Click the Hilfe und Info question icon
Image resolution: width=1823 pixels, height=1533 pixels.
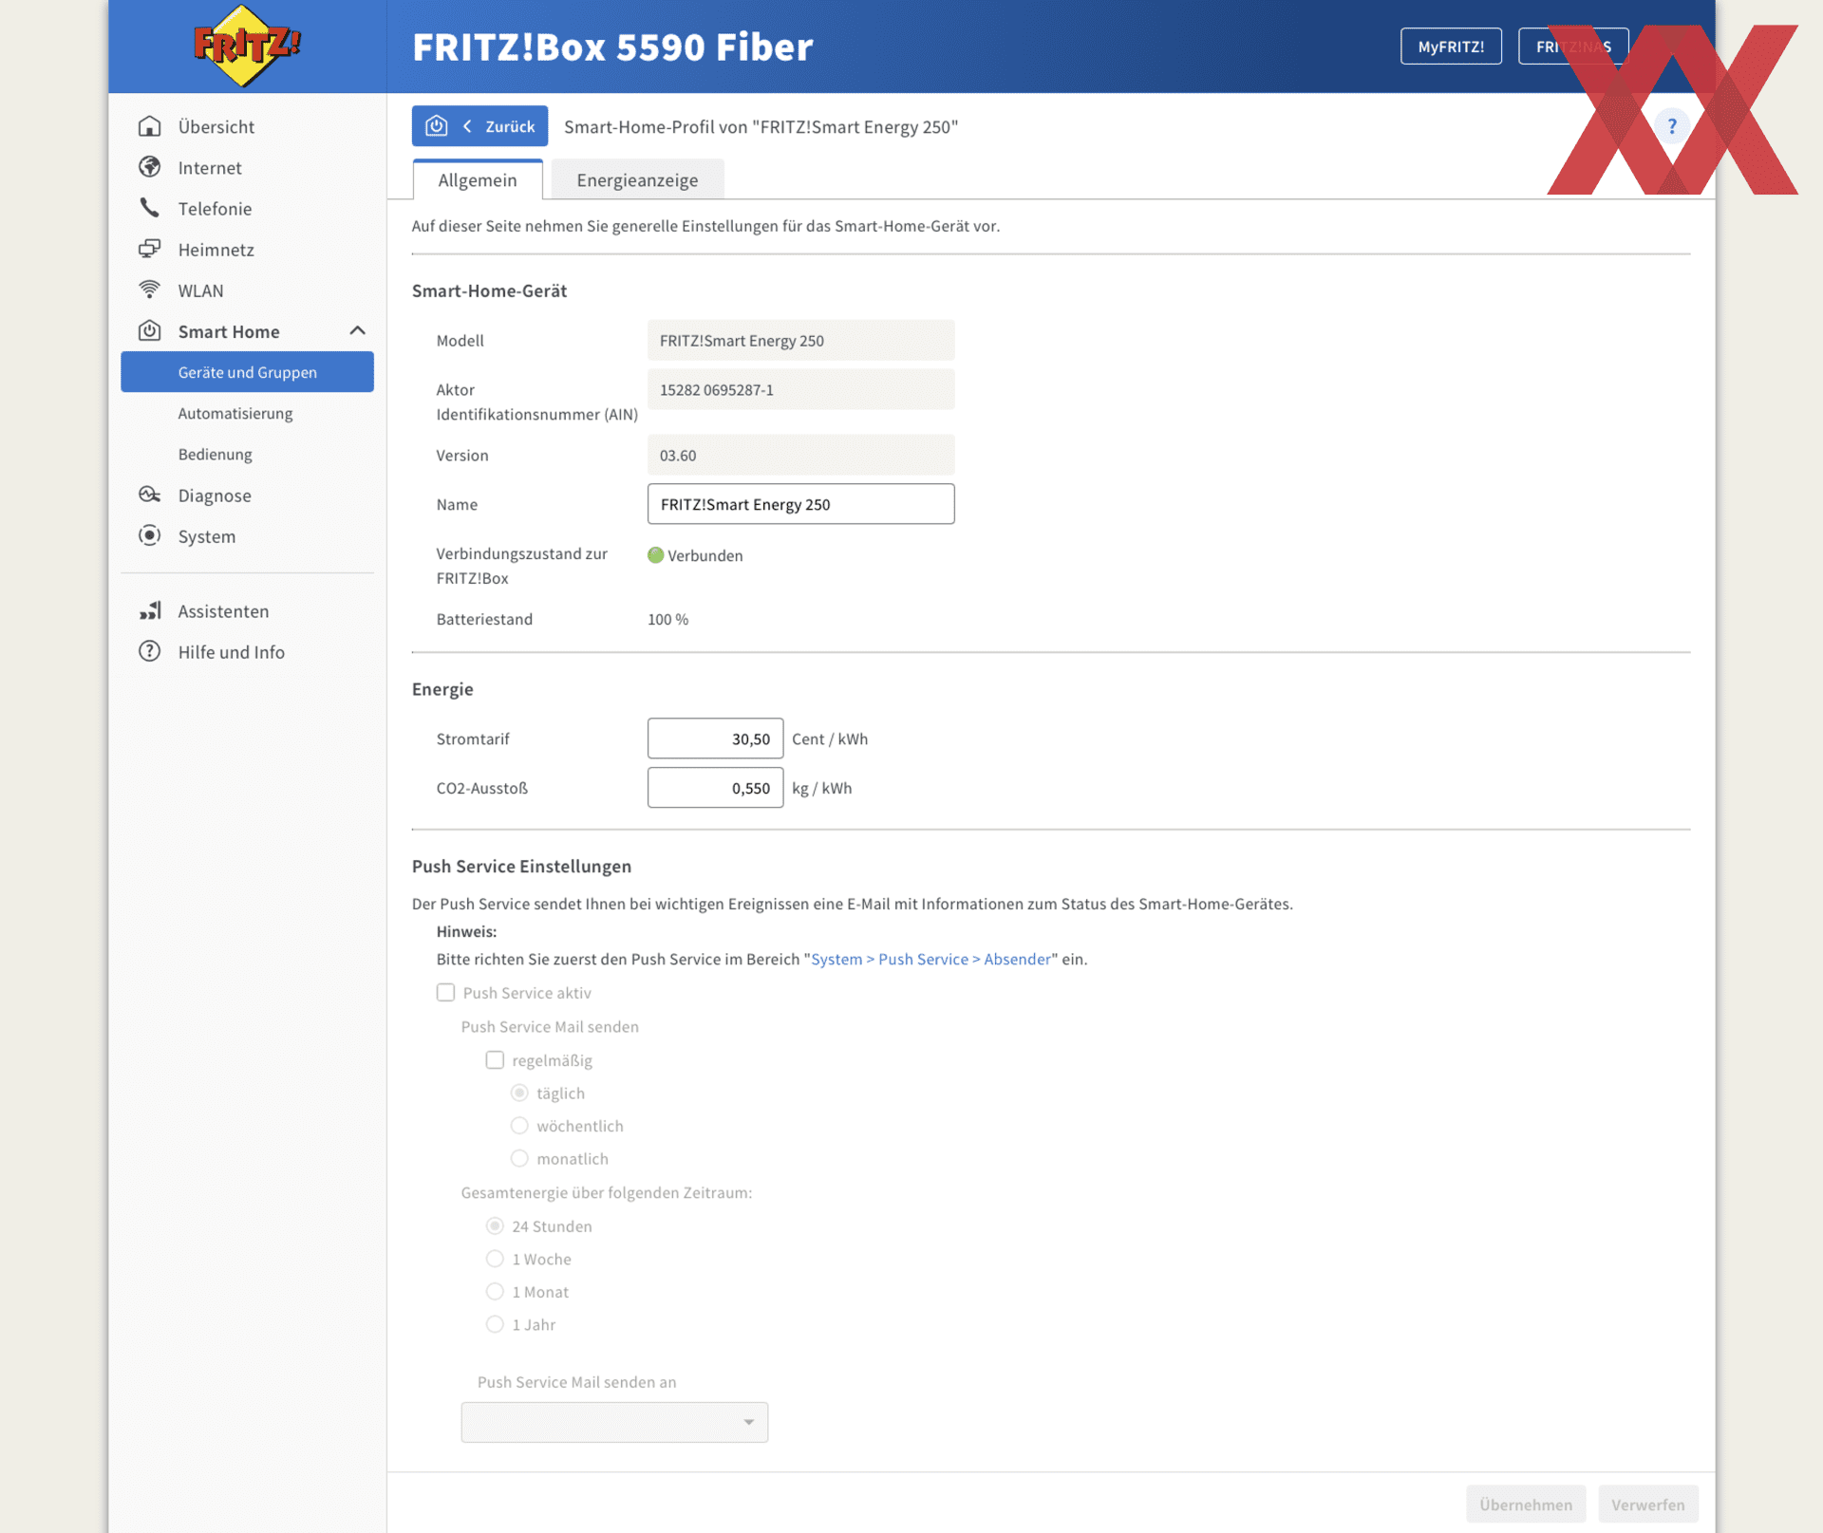pos(149,651)
